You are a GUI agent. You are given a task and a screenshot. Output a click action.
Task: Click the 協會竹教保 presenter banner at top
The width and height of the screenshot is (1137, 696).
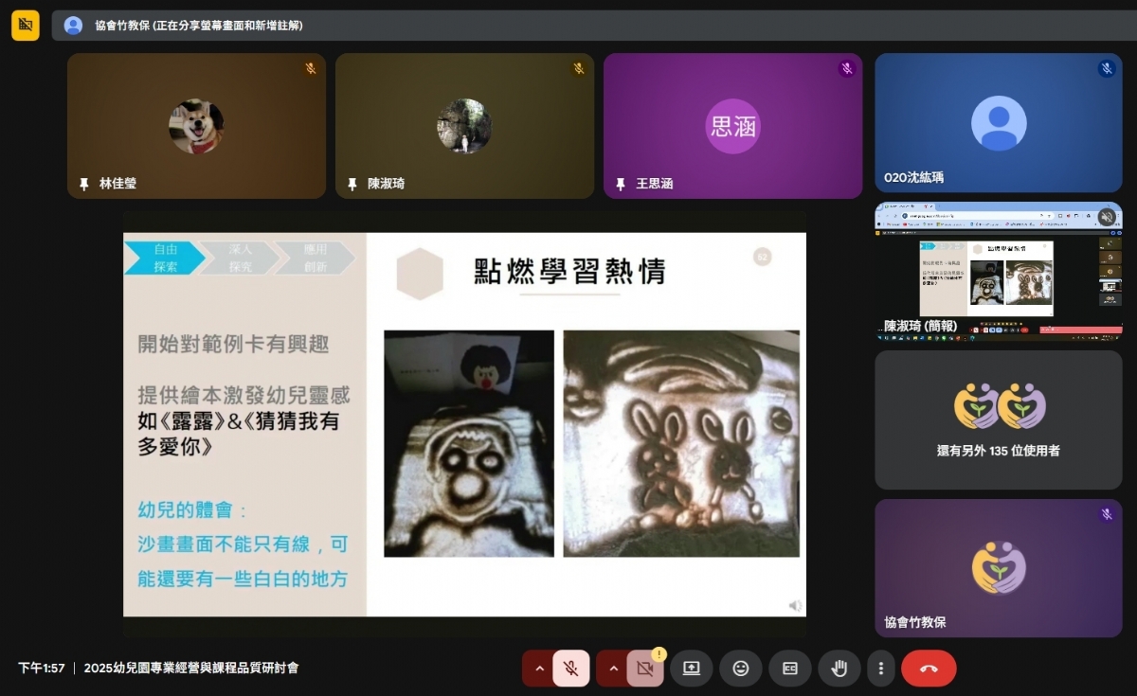pos(199,26)
